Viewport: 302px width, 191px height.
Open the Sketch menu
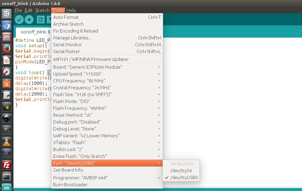tap(42, 10)
